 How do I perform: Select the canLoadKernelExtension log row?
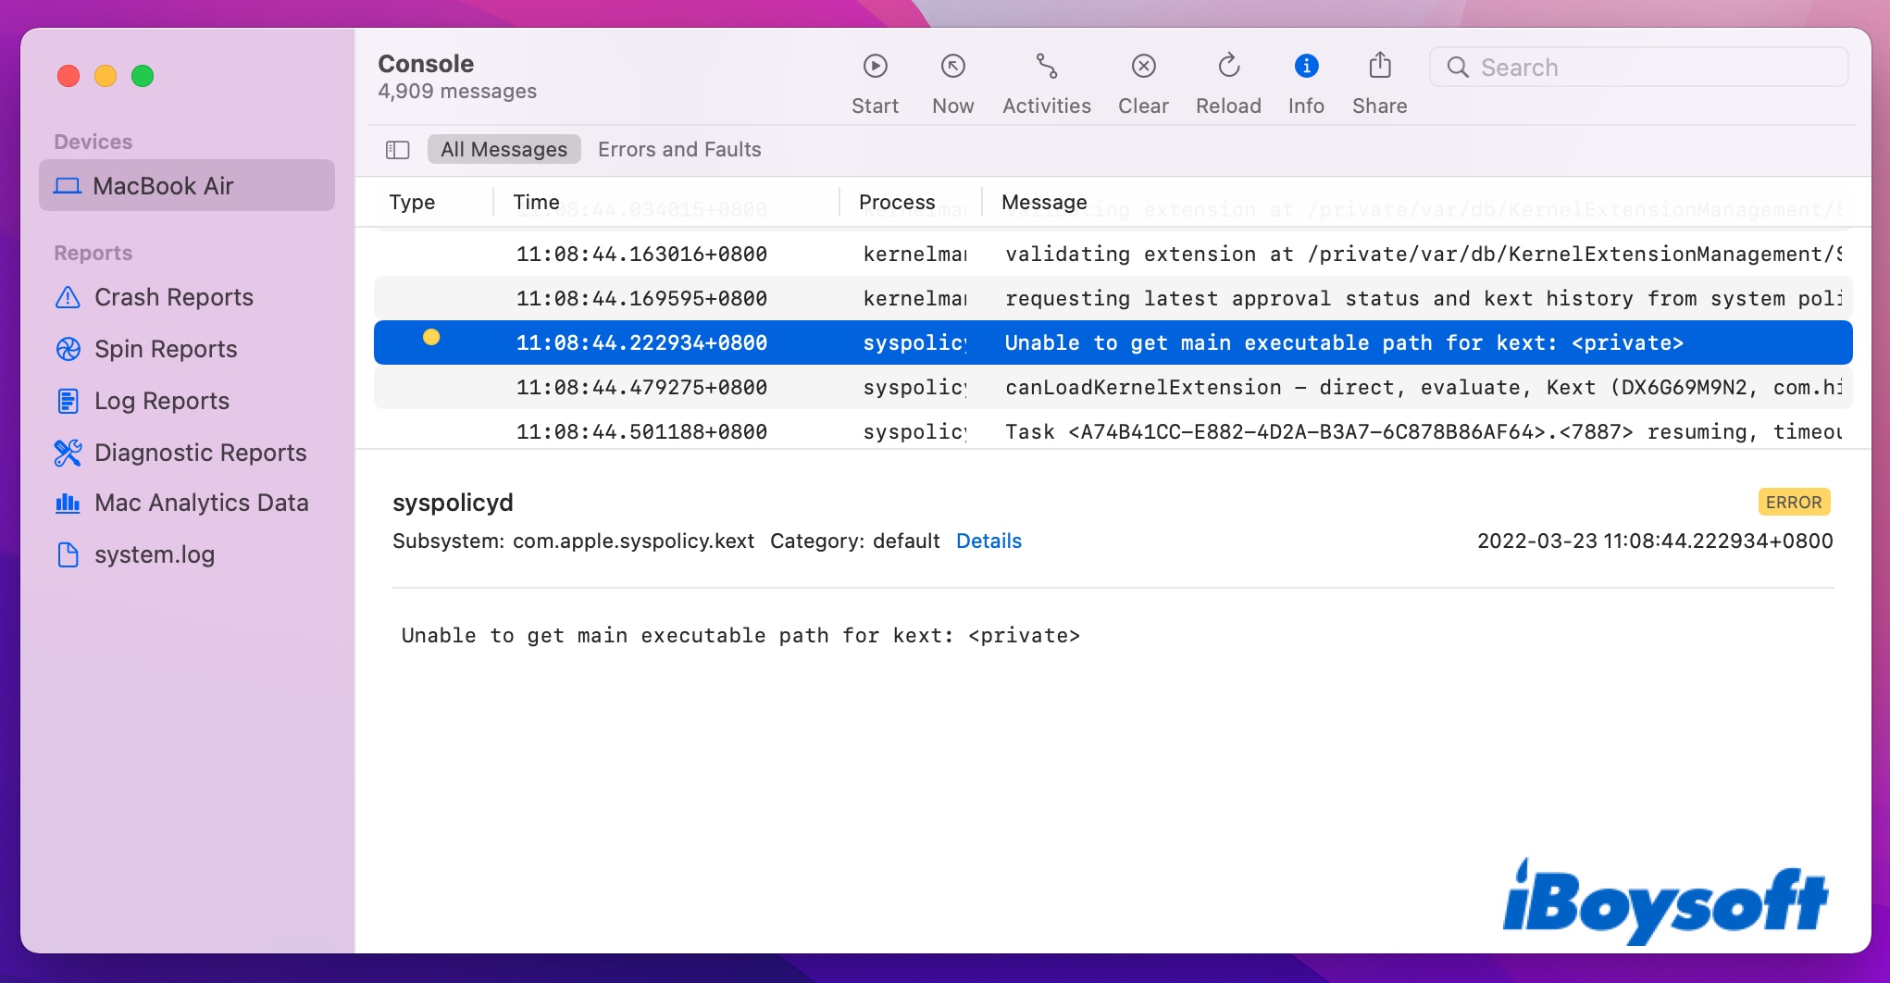1111,388
